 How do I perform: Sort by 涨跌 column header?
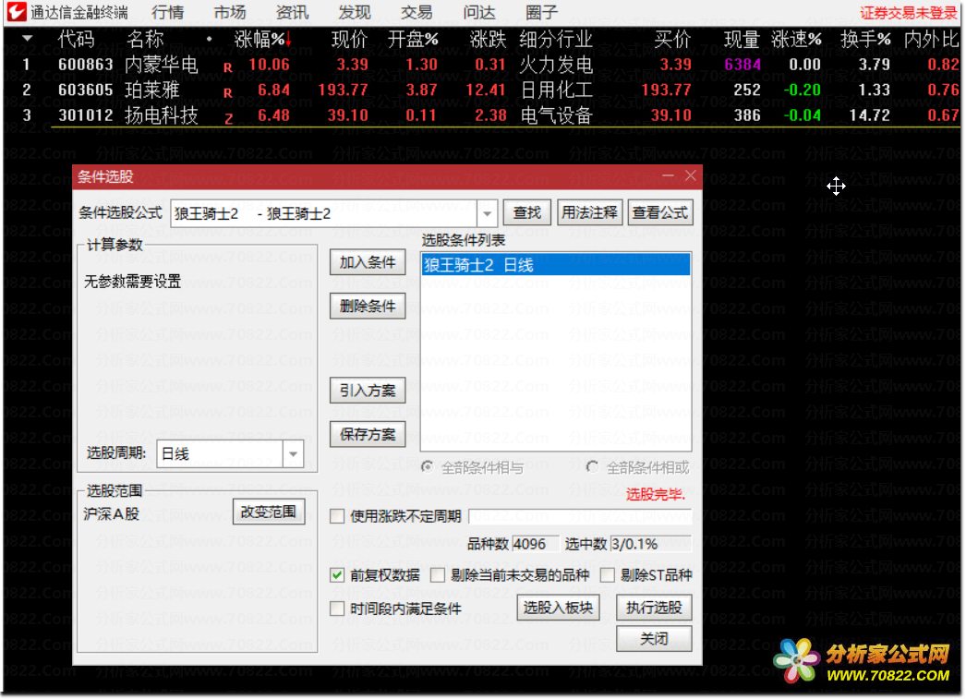[488, 40]
